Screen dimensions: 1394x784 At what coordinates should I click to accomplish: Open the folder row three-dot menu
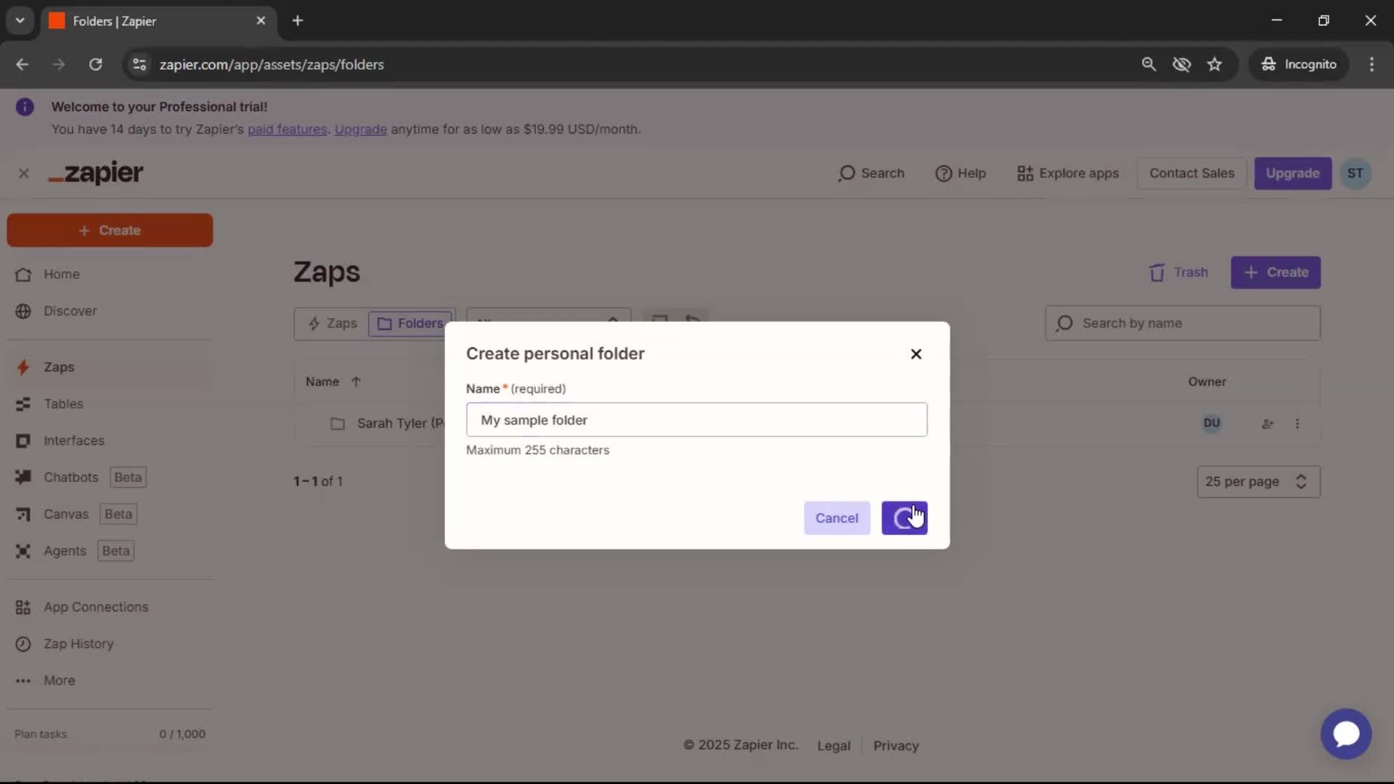(1297, 424)
